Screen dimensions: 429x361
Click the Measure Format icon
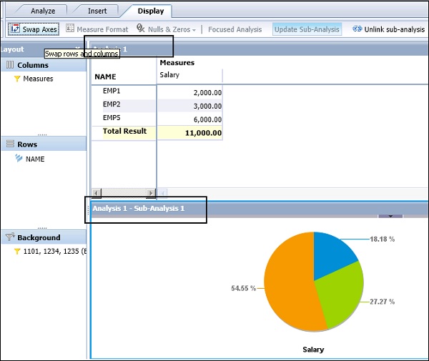[70, 28]
